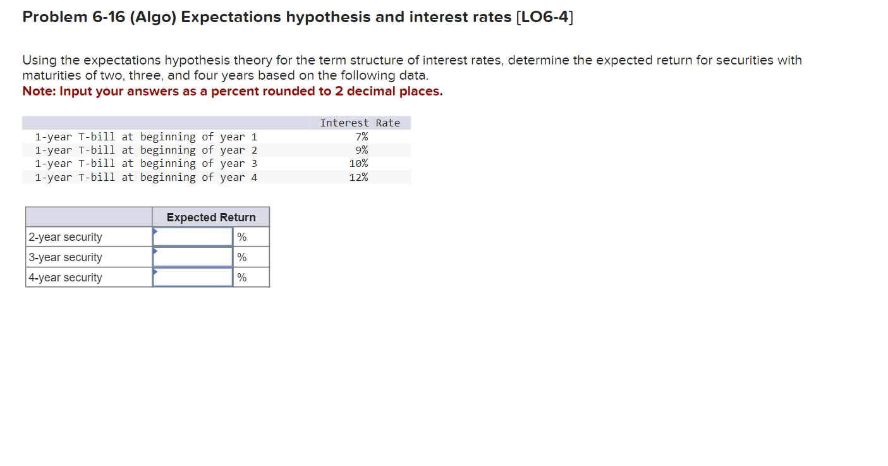Click the blue hint triangle in the 4-year field
Image resolution: width=888 pixels, height=466 pixels.
point(154,272)
